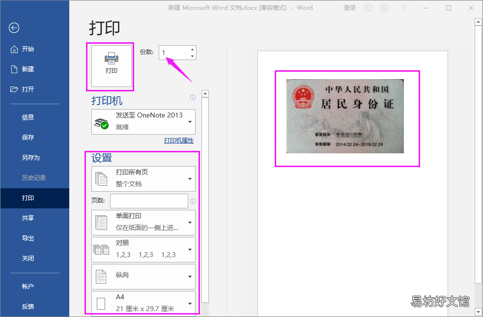The width and height of the screenshot is (483, 317).
Task: Open the 帐户 page
Action: [x=34, y=286]
